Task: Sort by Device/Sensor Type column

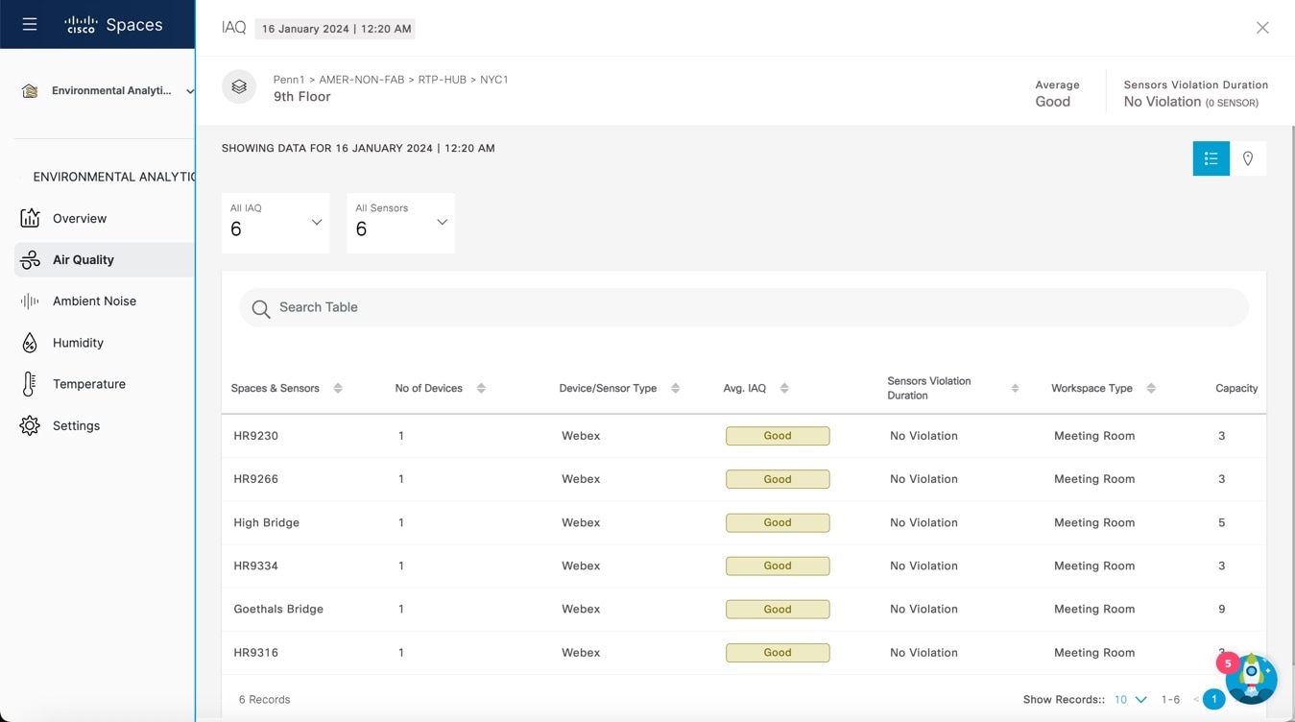Action: (x=675, y=388)
